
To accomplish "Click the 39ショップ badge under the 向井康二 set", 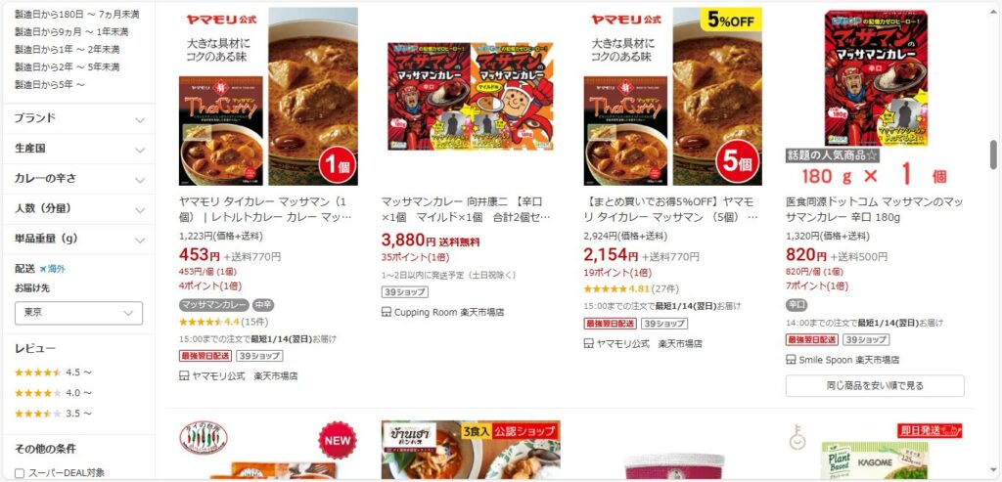I will [x=404, y=291].
